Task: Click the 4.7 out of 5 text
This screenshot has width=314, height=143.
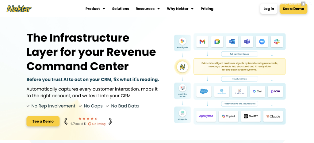Action: (78, 124)
